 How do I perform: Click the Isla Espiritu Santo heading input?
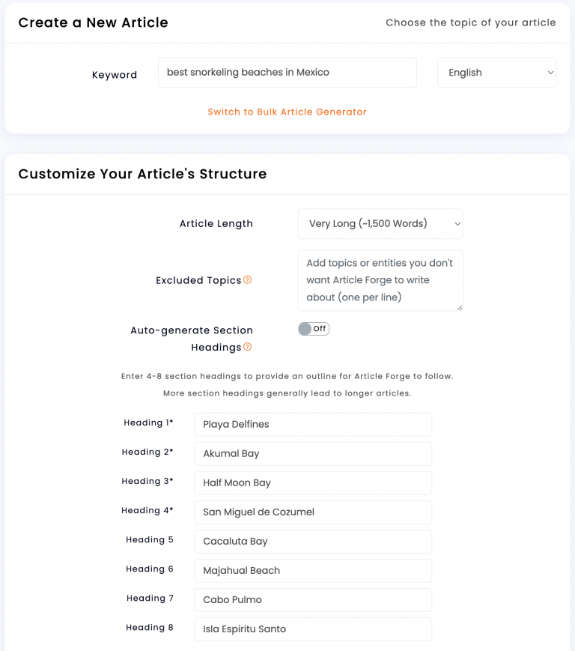tap(312, 629)
